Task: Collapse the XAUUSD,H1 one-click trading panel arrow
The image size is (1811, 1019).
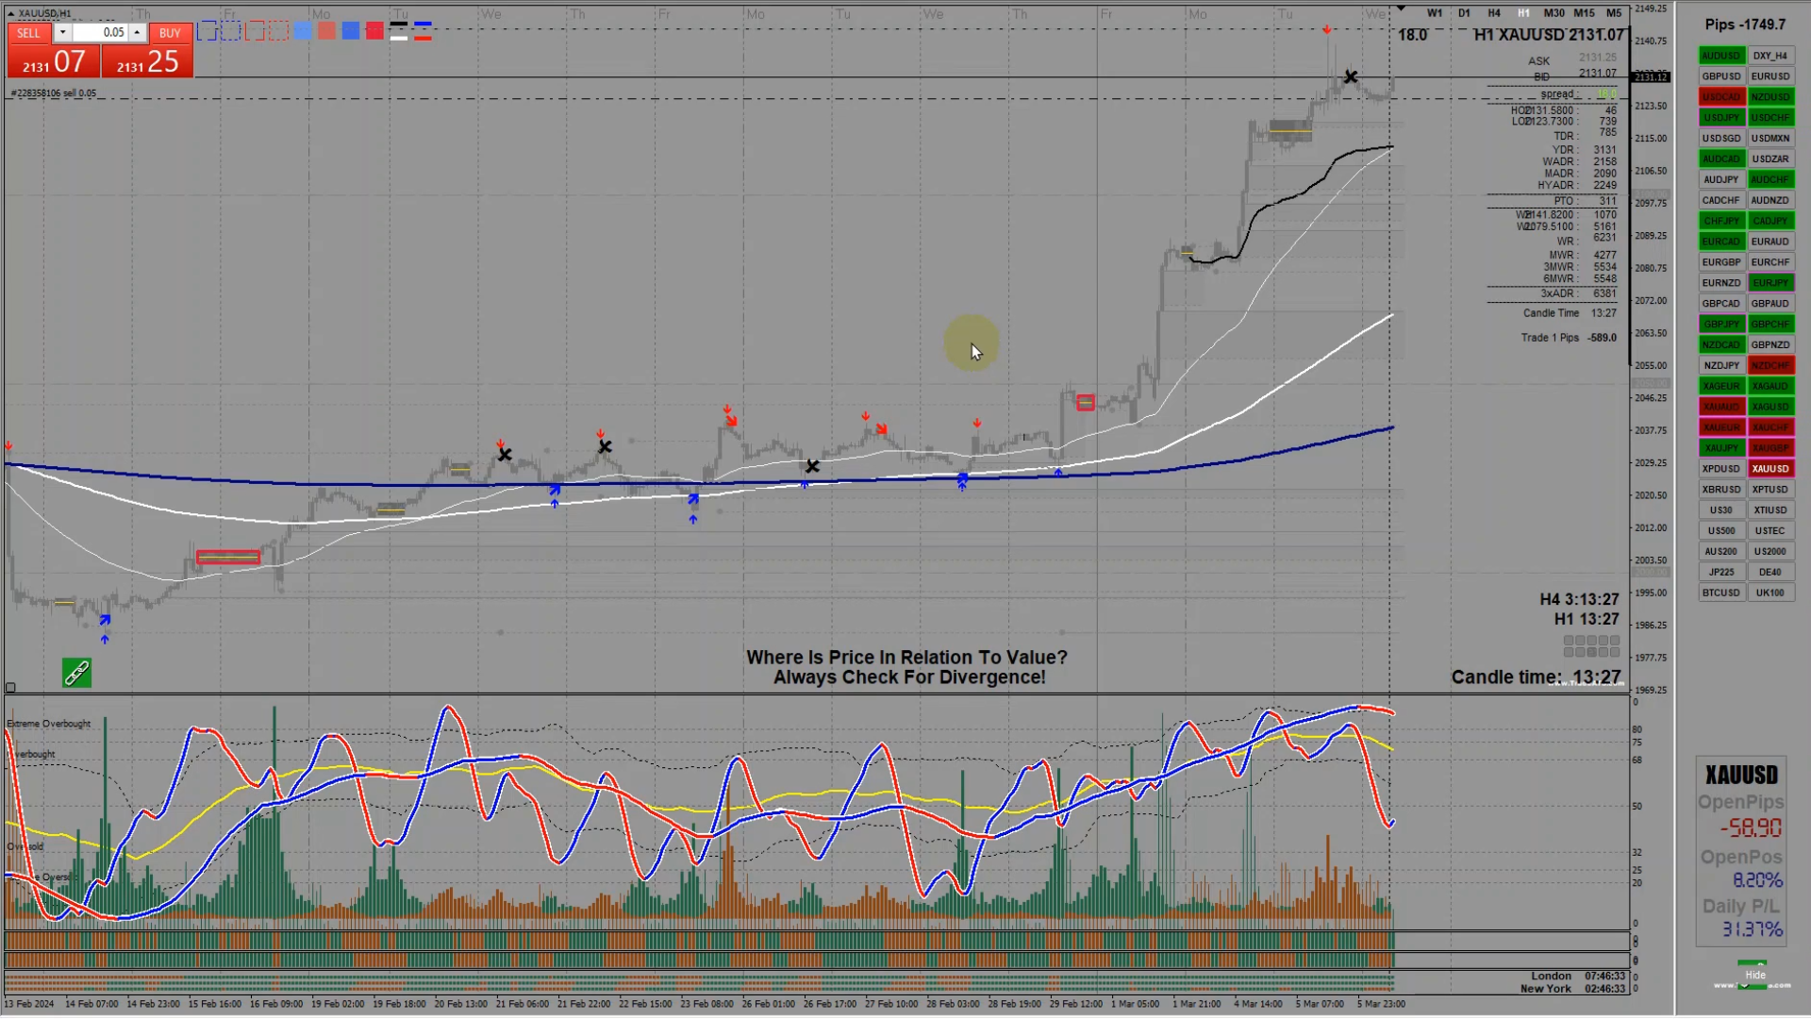Action: coord(11,13)
